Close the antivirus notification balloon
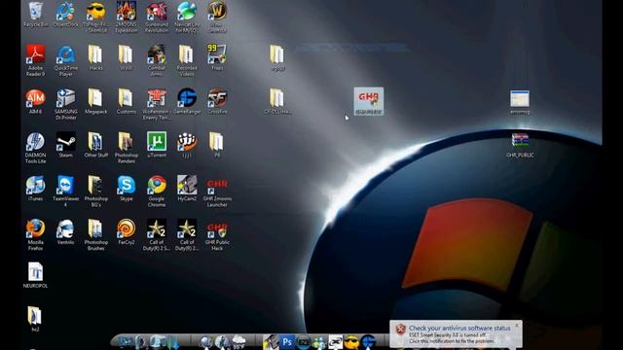 tap(517, 326)
